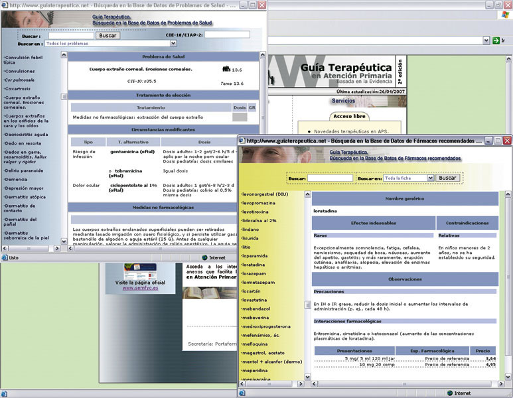This screenshot has height=398, width=513.
Task: Open the 'Acceso libre' tab on the main page
Action: pyautogui.click(x=349, y=116)
